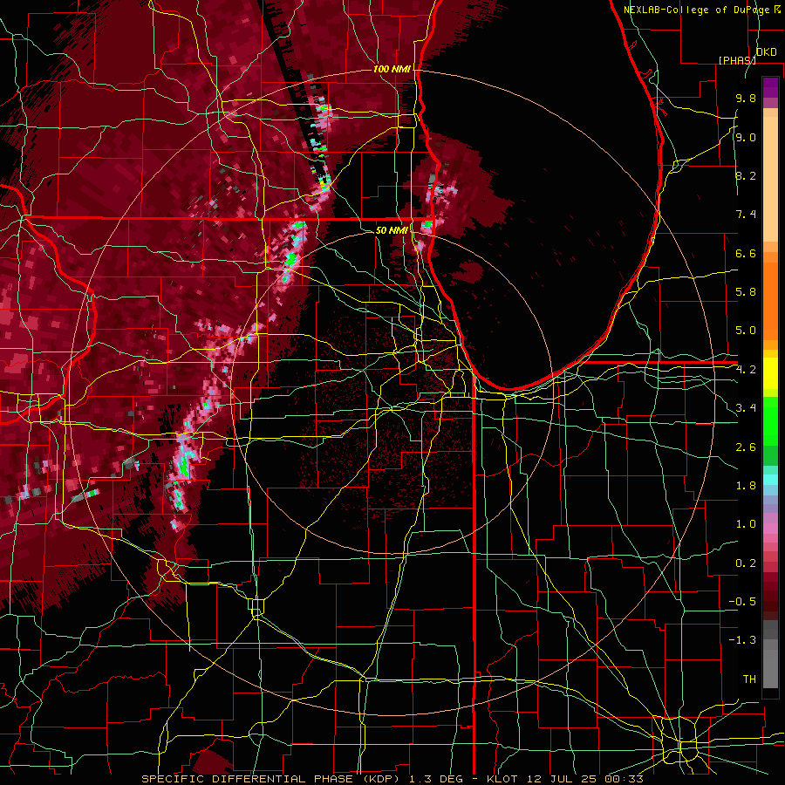Click the 3.4 value on the color scale

pyautogui.click(x=746, y=408)
